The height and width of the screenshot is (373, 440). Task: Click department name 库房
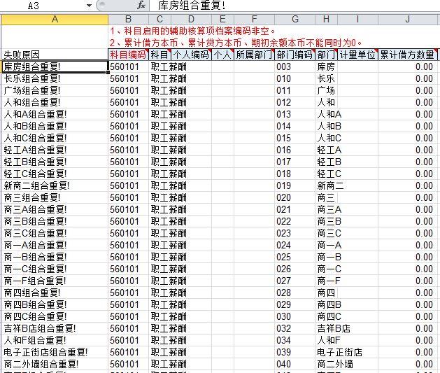tap(326, 66)
